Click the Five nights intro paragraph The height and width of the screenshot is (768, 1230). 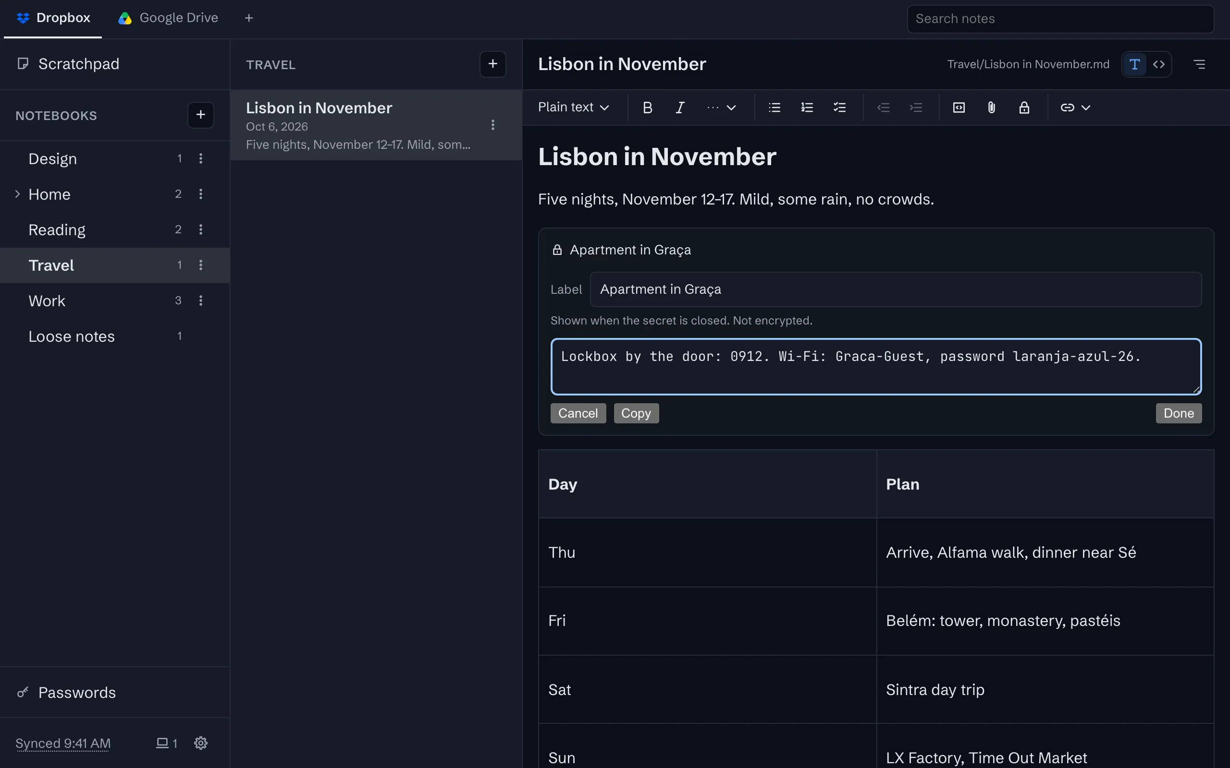pyautogui.click(x=736, y=199)
